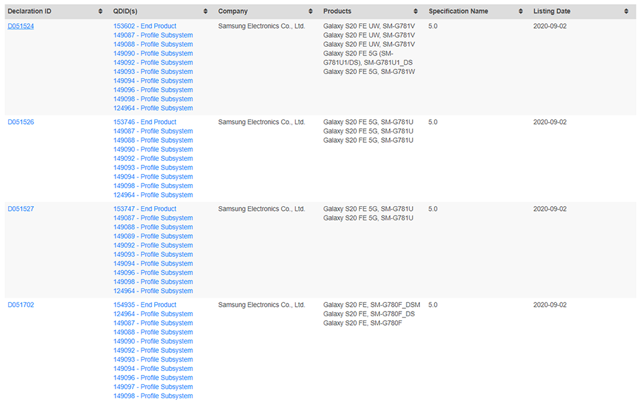Open 149098 Profile Subsystem in D051702 row
641x403 pixels.
153,396
